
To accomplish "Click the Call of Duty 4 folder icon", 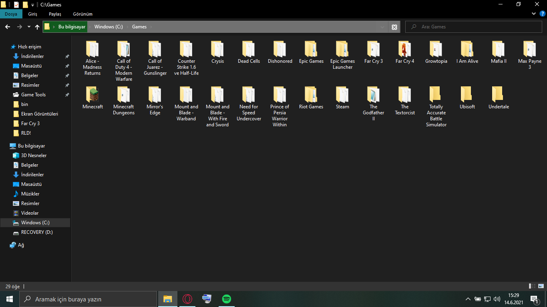I will tap(124, 49).
